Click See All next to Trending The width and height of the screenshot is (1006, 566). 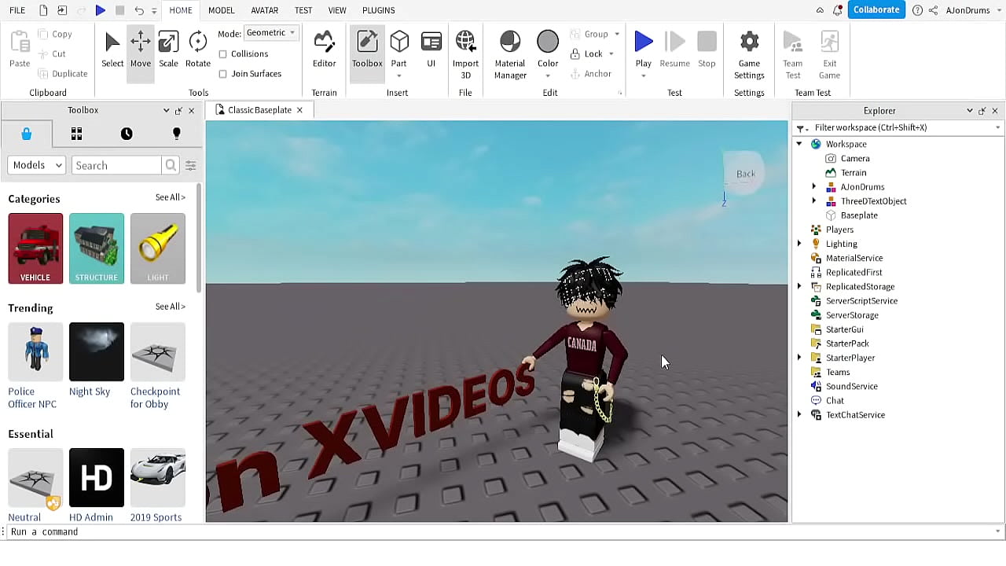pyautogui.click(x=170, y=307)
